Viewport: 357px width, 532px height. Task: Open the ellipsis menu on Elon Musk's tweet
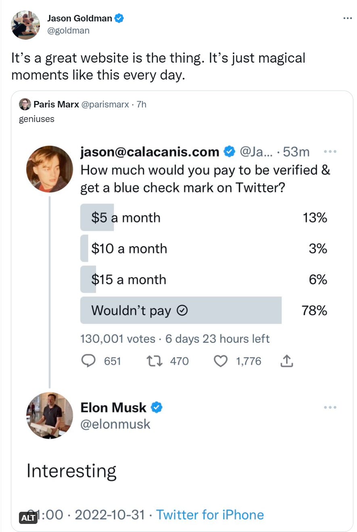330,408
